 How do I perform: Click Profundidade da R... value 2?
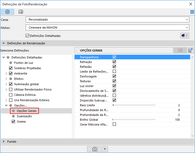(x=179, y=115)
